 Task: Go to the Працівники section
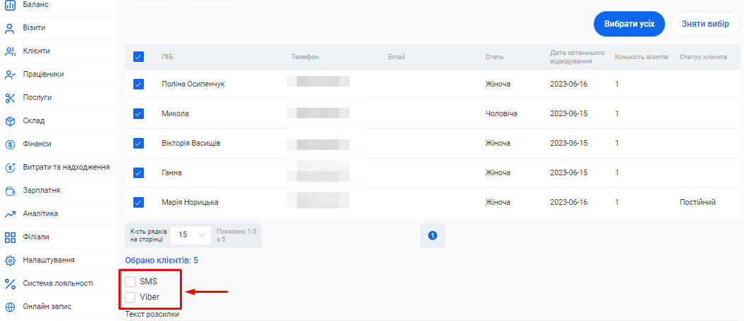[x=43, y=75]
